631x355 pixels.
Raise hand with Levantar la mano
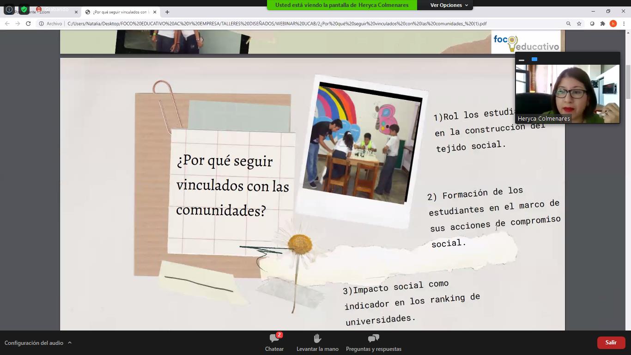pos(317,343)
